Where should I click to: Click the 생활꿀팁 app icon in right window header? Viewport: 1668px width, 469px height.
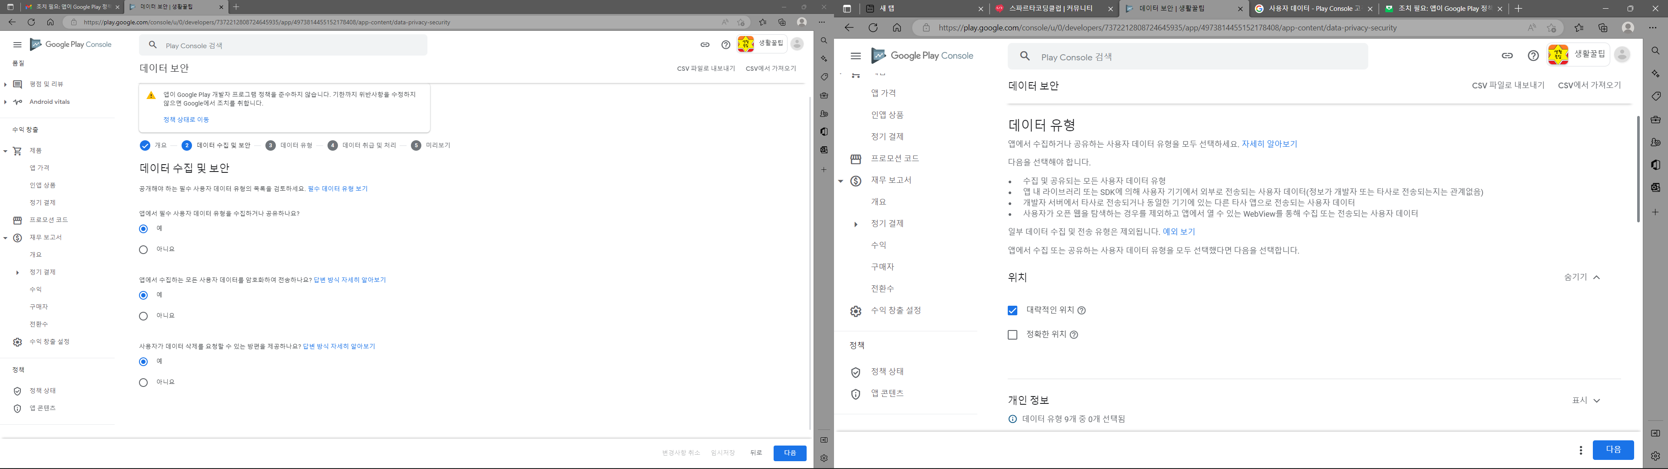[1558, 55]
